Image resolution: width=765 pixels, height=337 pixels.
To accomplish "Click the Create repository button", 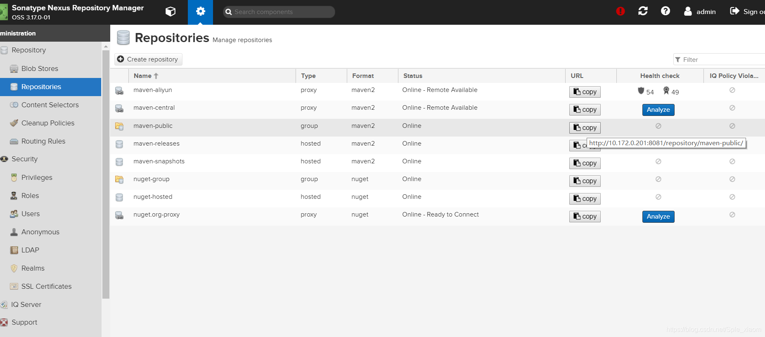I will 148,59.
